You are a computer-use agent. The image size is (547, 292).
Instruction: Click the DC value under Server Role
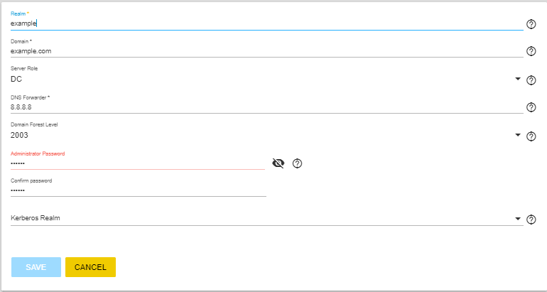(16, 79)
